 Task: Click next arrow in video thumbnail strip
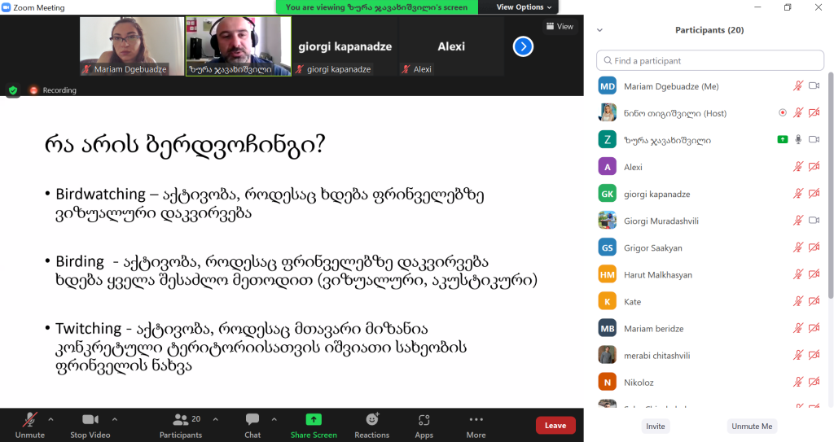coord(523,46)
